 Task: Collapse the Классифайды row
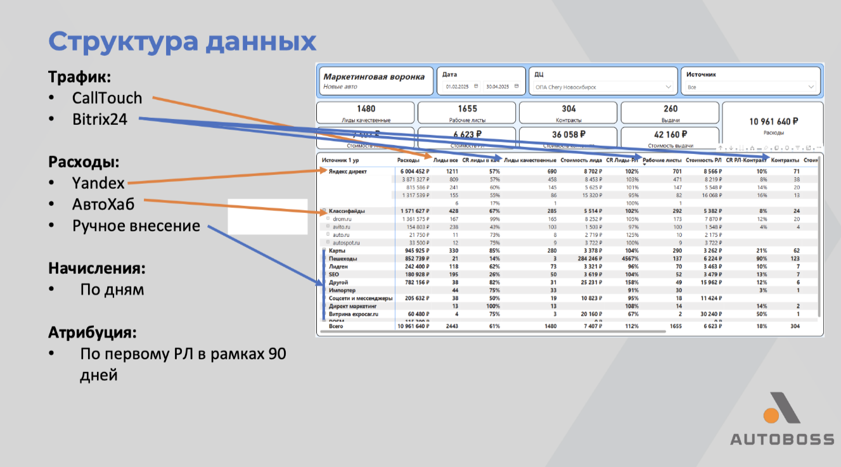(324, 211)
